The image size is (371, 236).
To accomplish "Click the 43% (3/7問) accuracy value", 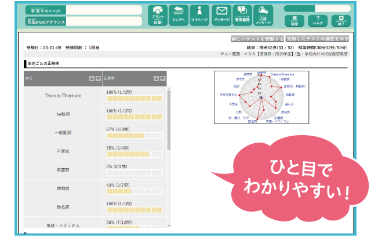I will 118,185.
